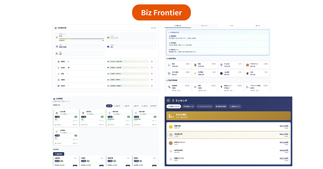Screen dimensions: 323x169
Task: Click the green money icon in company panel
Action: point(108,37)
